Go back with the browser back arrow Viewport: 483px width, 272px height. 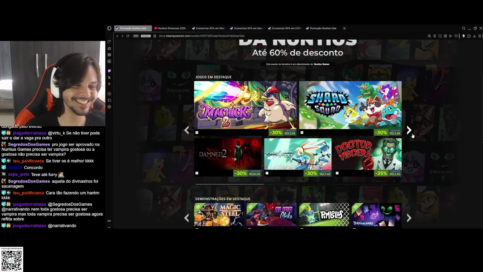tap(117, 36)
